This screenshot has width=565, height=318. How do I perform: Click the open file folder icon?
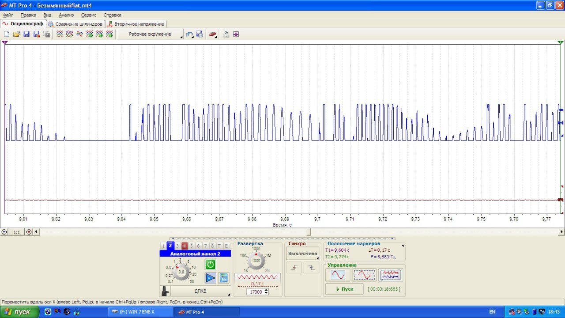click(x=16, y=34)
